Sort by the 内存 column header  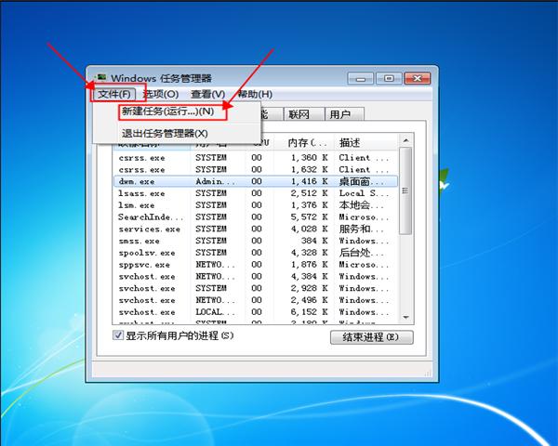[x=305, y=143]
